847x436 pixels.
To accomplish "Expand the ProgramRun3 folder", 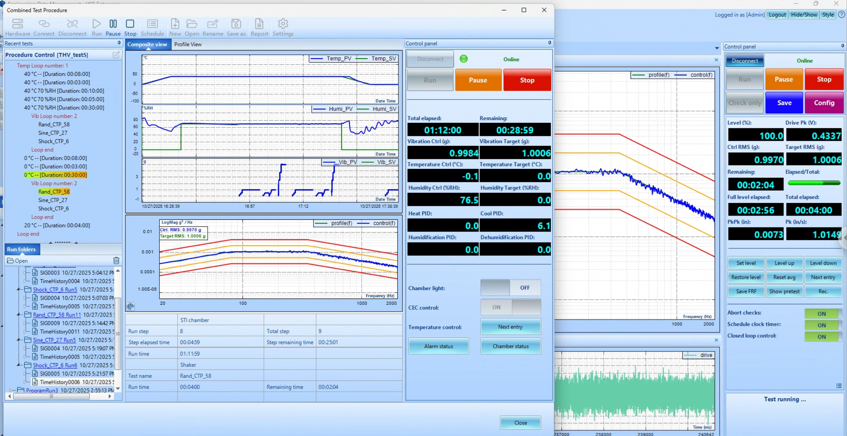I will [x=11, y=390].
